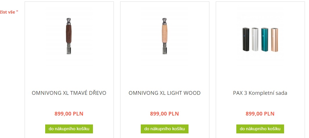Click glass base of light wood Omnivong

click(164, 48)
